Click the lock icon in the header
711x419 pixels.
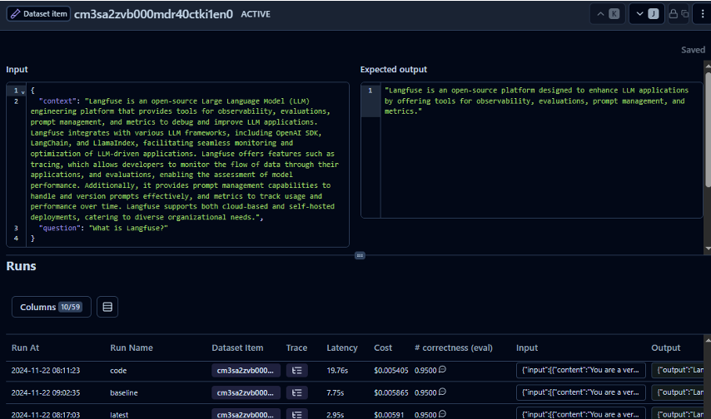pyautogui.click(x=674, y=14)
